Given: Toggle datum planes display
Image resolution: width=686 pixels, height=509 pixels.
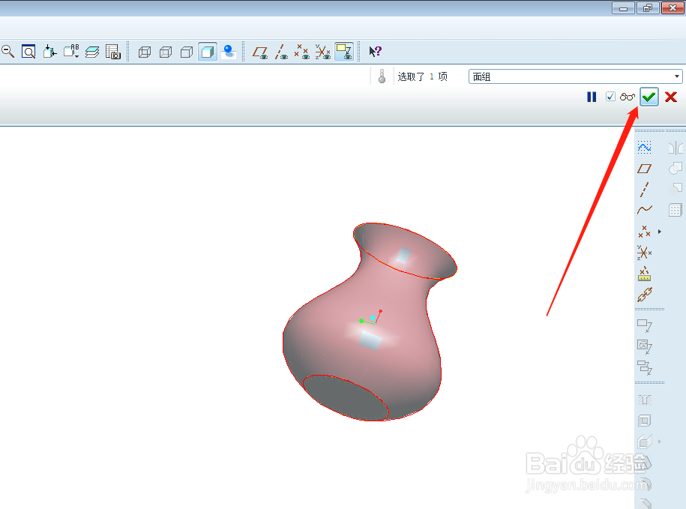Looking at the screenshot, I should click(x=260, y=52).
